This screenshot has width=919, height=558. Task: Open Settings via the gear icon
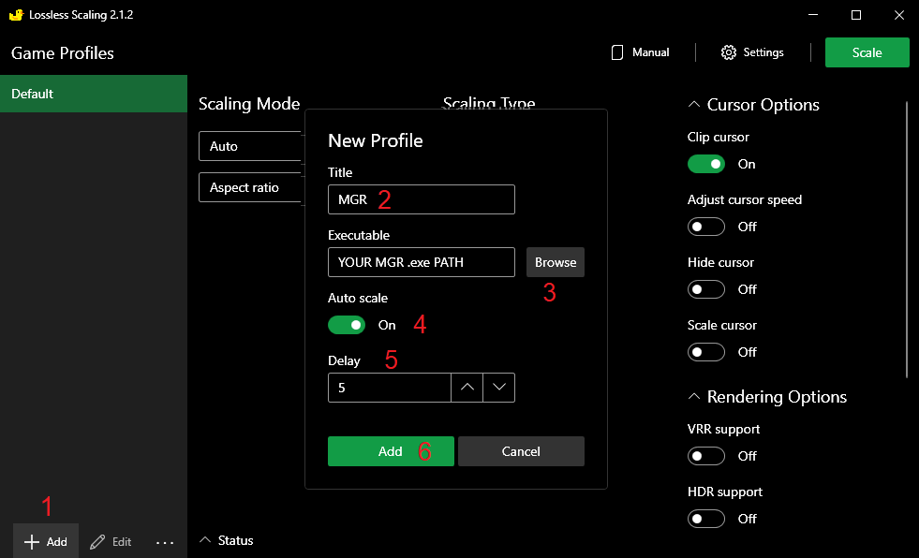[x=729, y=52]
